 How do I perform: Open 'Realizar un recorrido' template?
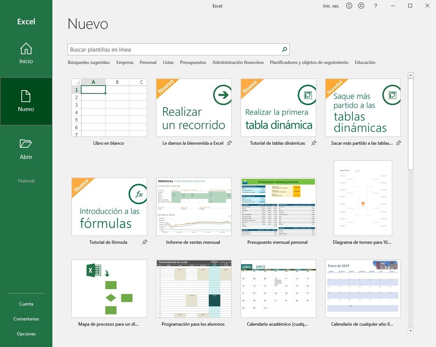tap(194, 108)
